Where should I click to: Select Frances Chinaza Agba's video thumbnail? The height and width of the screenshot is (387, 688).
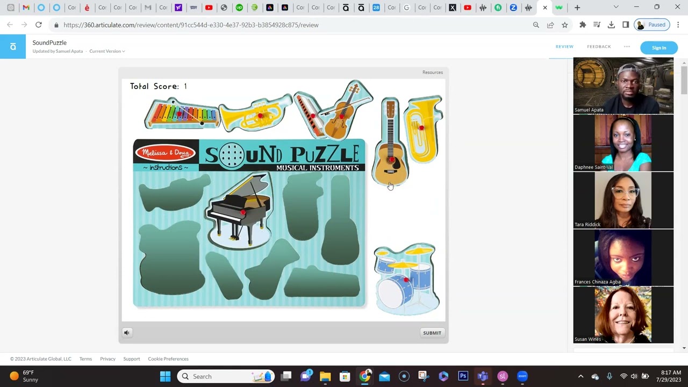(623, 258)
